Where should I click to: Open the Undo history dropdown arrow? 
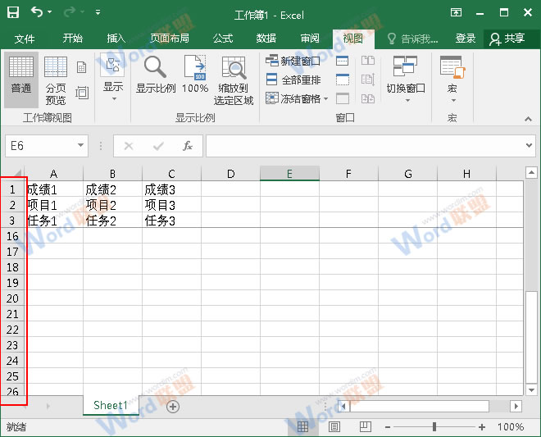tap(50, 12)
